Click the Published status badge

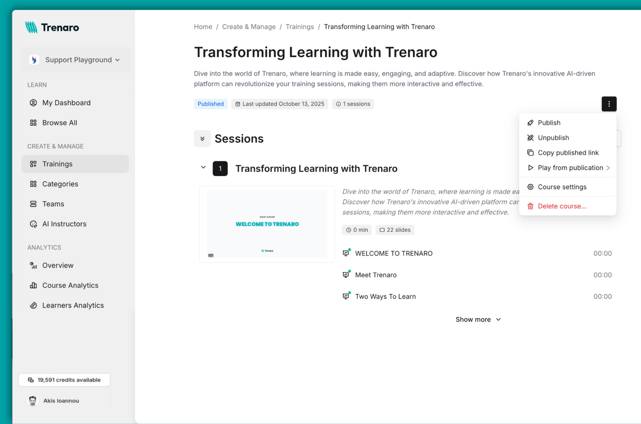pyautogui.click(x=211, y=104)
